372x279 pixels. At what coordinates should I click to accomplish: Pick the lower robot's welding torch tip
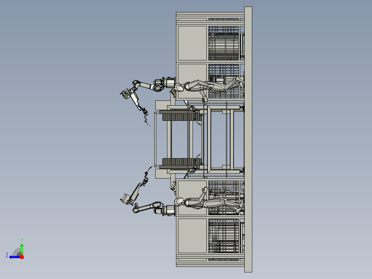[x=149, y=169]
